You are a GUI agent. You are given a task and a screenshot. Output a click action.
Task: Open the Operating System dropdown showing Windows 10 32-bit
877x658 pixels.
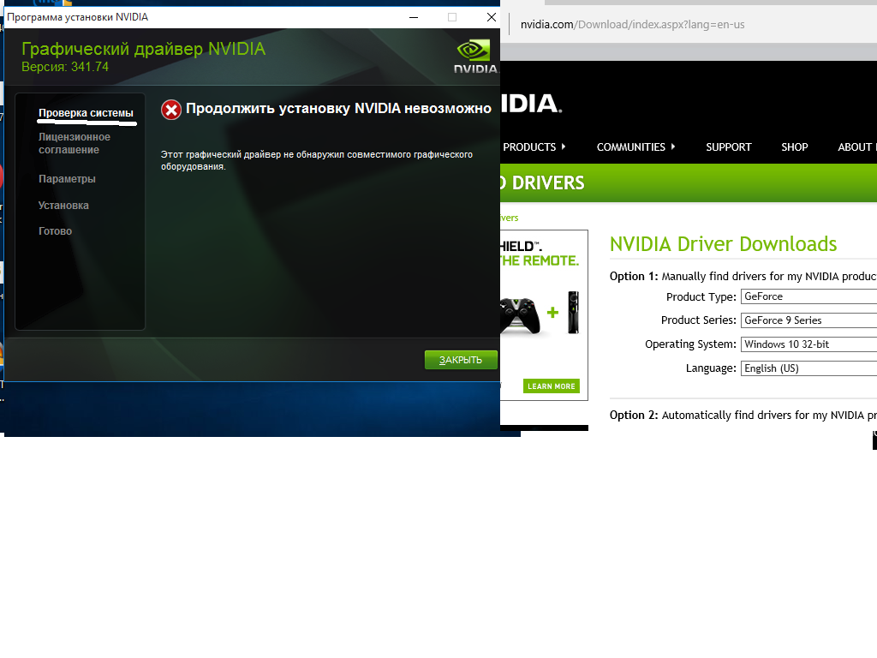click(808, 344)
